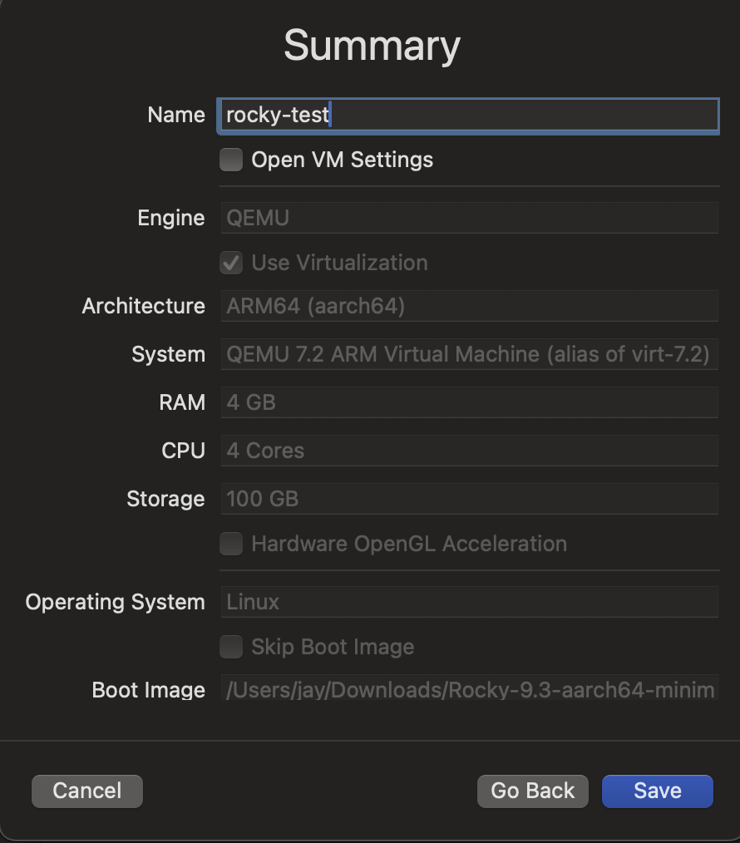Click the Summary heading text
Viewport: 740px width, 843px height.
point(372,46)
